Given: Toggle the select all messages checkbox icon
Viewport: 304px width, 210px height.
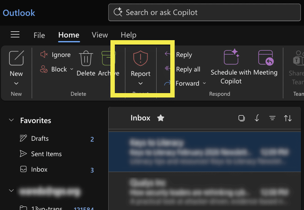Looking at the screenshot, I should pyautogui.click(x=241, y=118).
